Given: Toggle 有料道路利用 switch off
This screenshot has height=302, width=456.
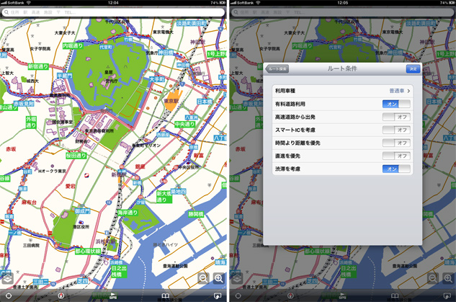Looking at the screenshot, I should click(396, 104).
